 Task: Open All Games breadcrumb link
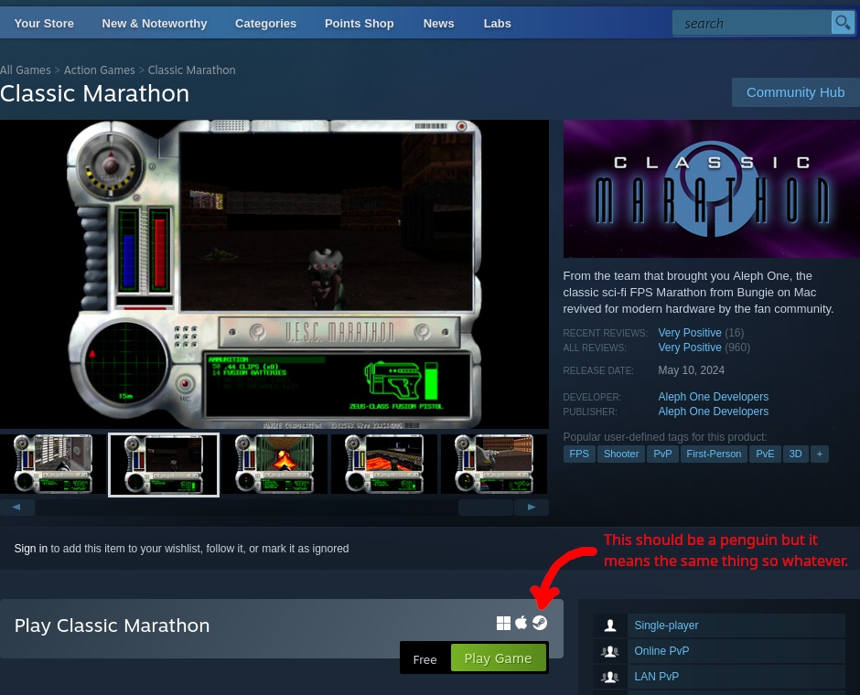point(26,70)
